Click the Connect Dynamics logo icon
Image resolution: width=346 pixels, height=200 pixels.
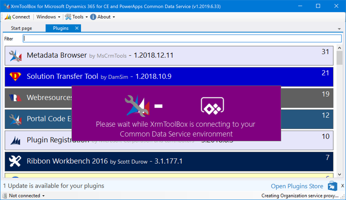click(x=8, y=17)
